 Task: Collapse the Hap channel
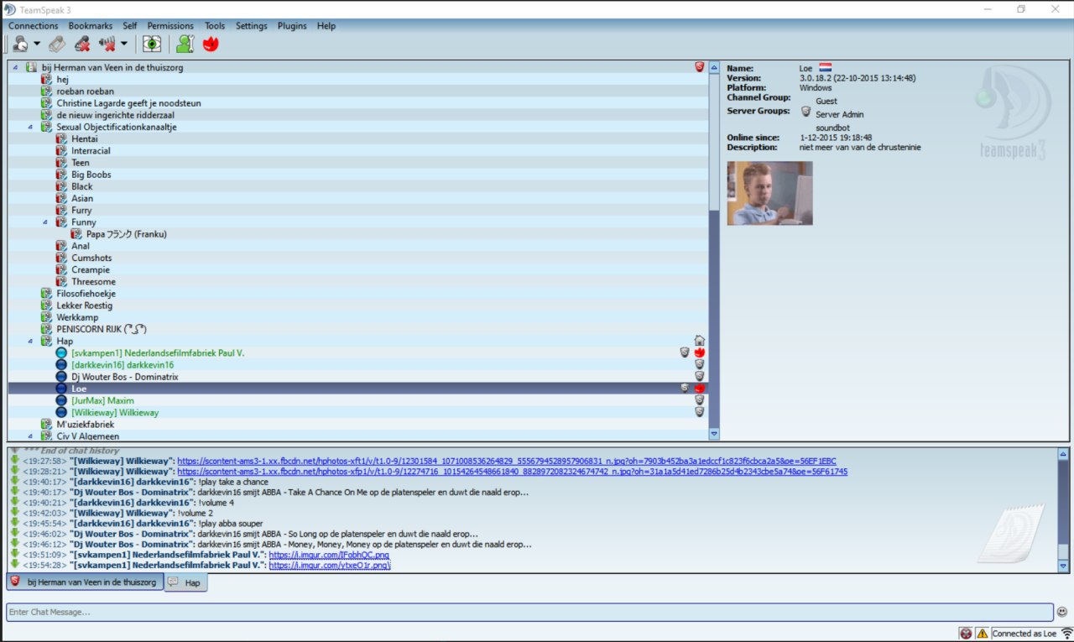[31, 342]
